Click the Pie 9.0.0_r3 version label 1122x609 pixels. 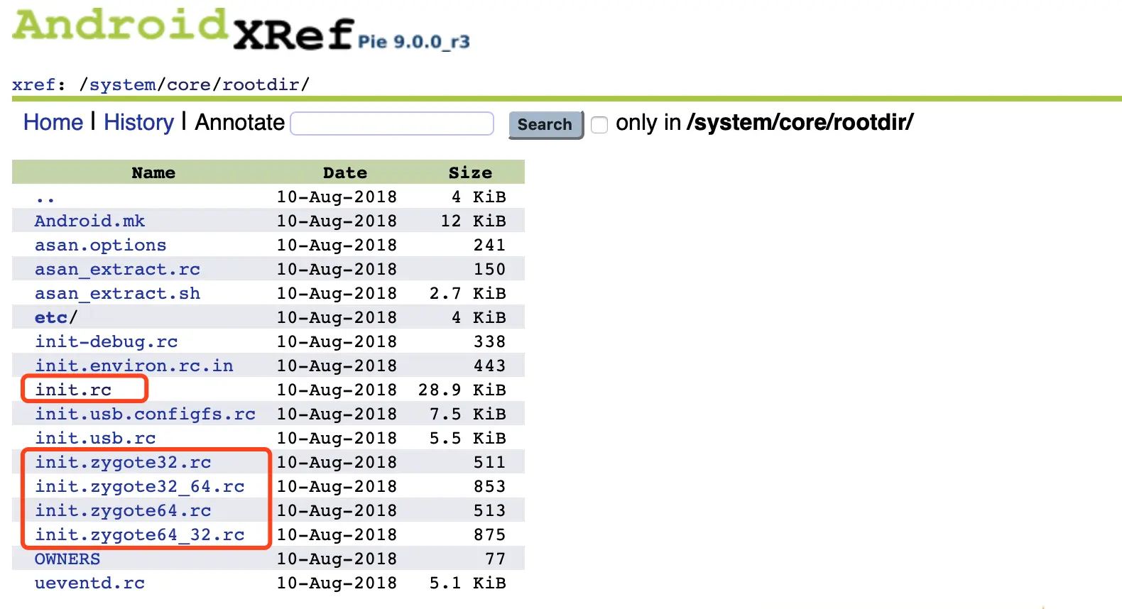(414, 42)
